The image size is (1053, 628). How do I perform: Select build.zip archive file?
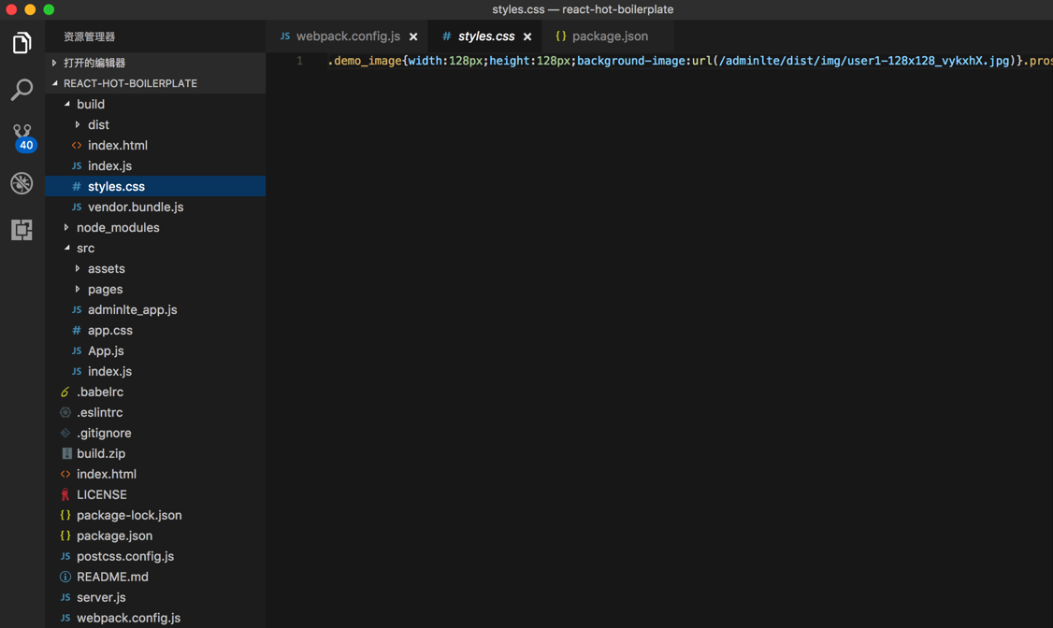click(x=155, y=453)
